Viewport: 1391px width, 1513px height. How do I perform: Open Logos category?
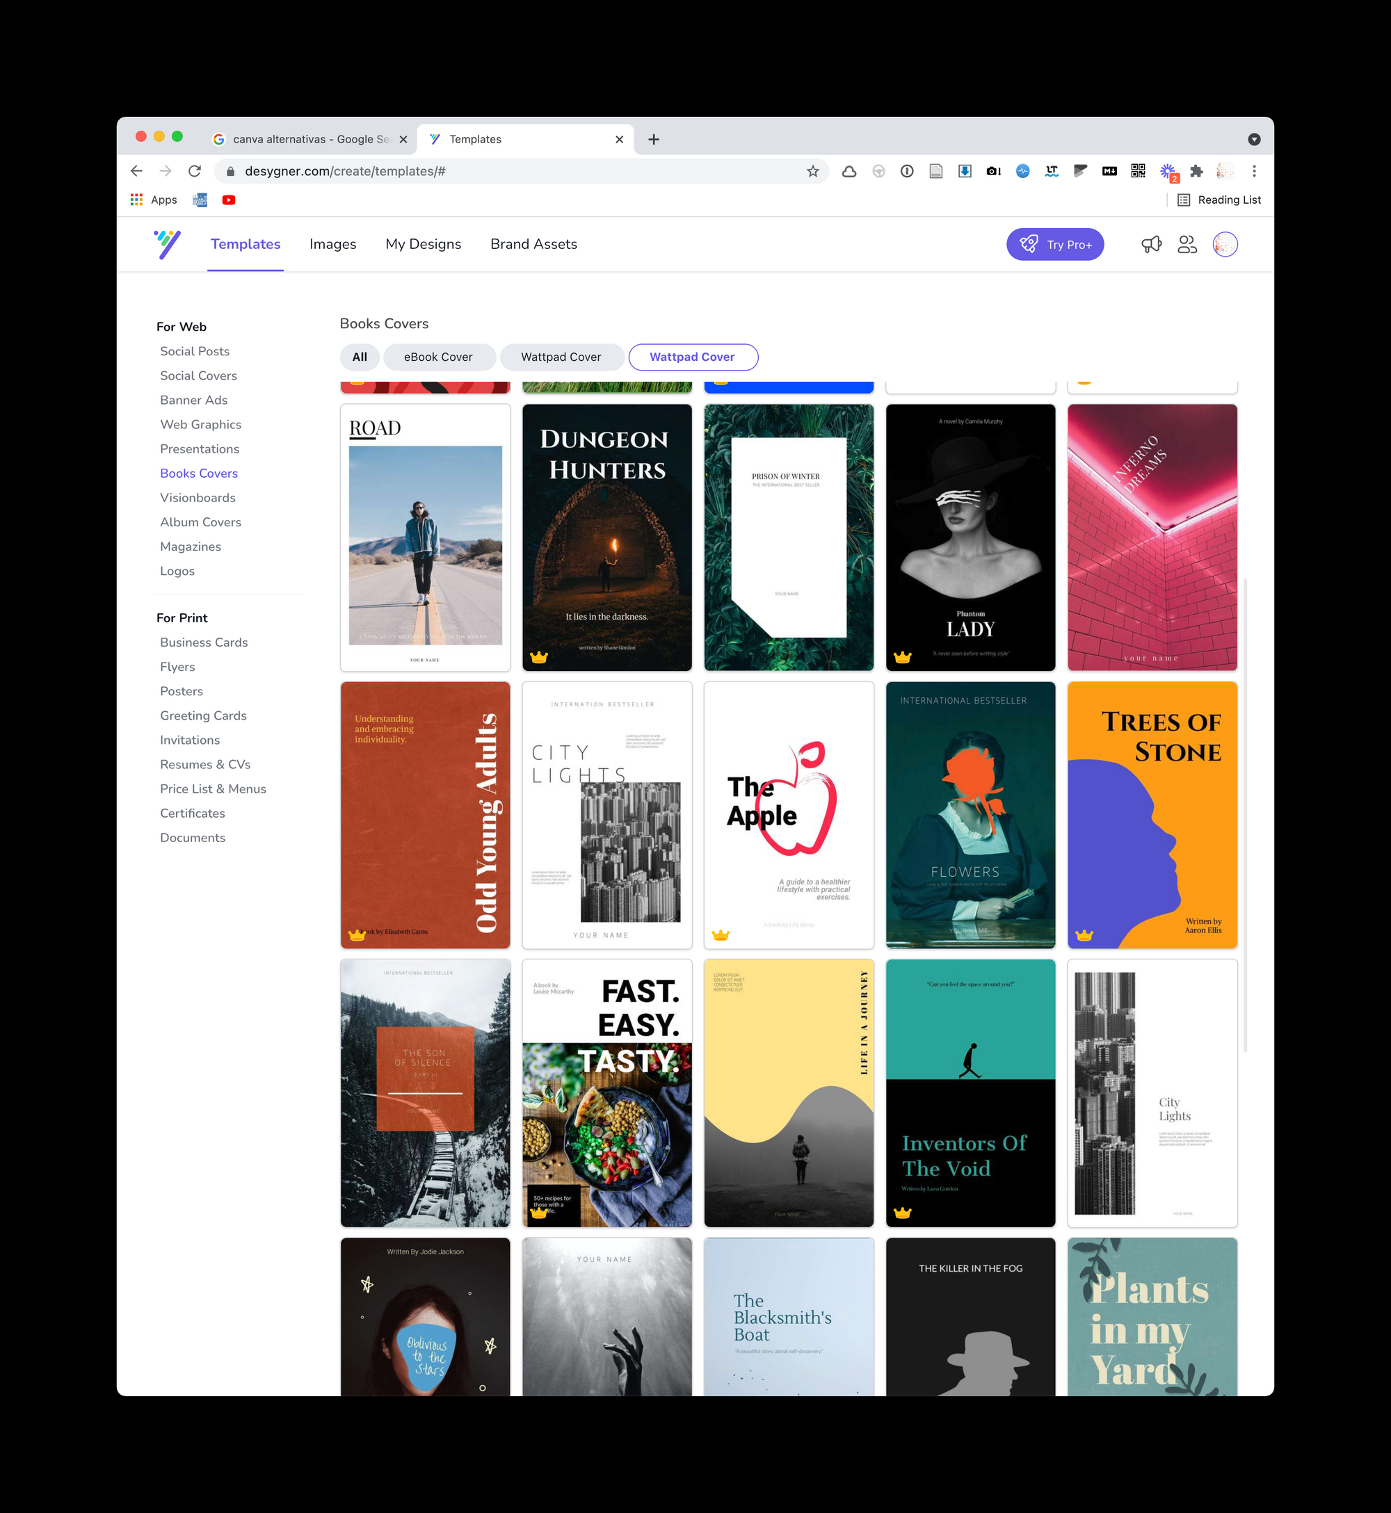[x=177, y=571]
